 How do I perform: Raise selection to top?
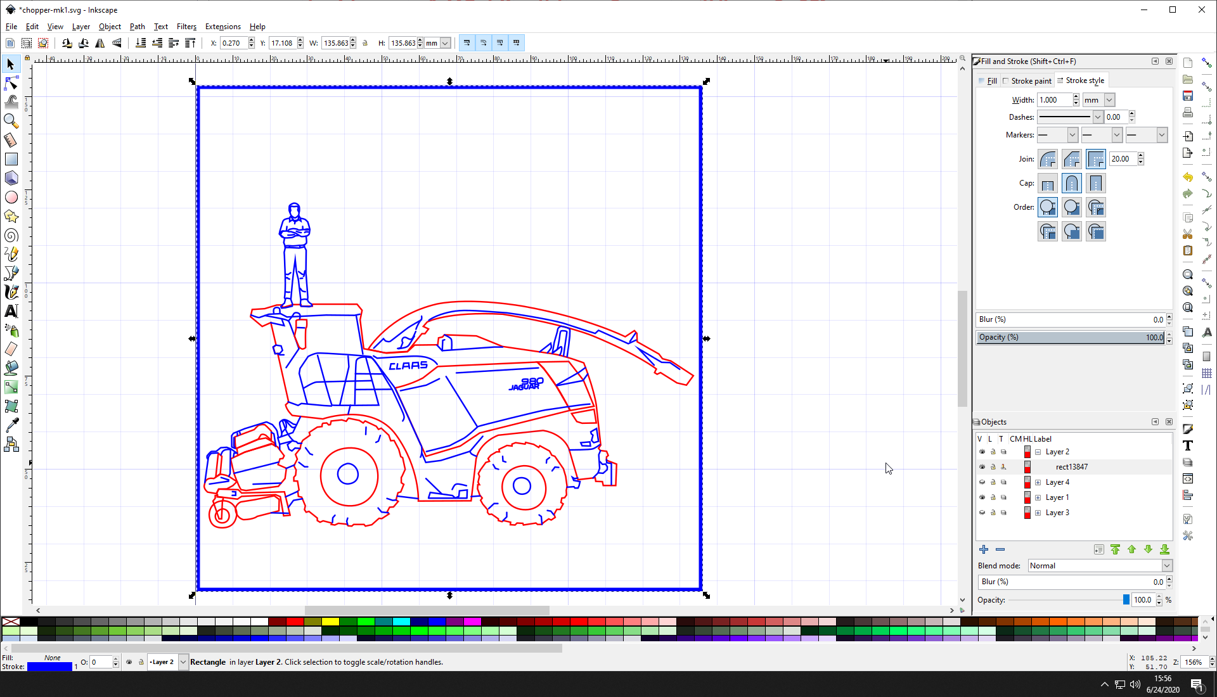(x=190, y=43)
